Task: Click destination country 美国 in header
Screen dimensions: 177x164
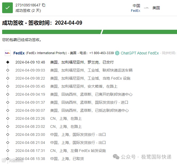Action: click(156, 8)
